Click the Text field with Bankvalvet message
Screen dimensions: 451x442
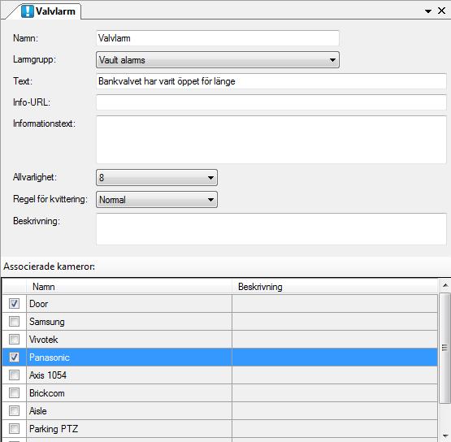click(271, 81)
